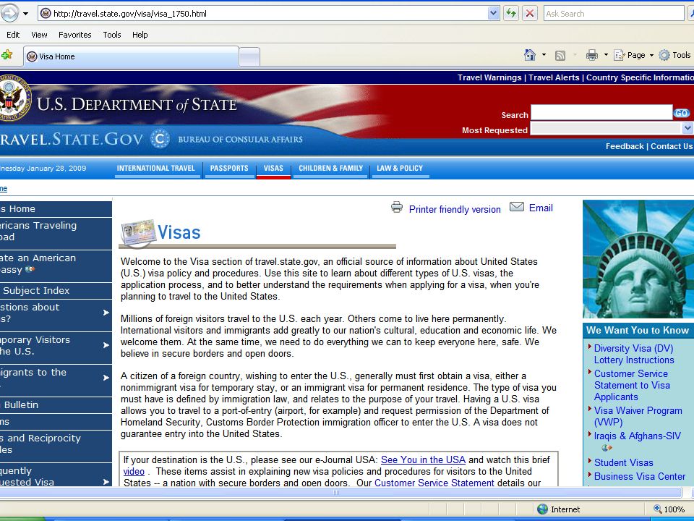Open the Travel Warnings link

[489, 77]
